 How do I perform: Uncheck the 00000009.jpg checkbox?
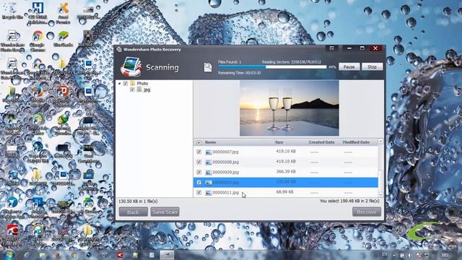pyautogui.click(x=199, y=172)
